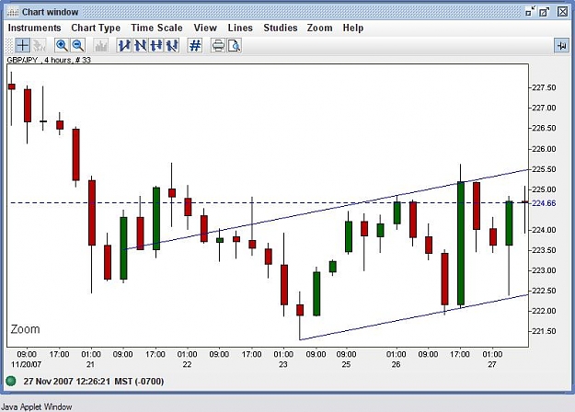Print the chart using printer icon
The image size is (575, 412).
[218, 45]
